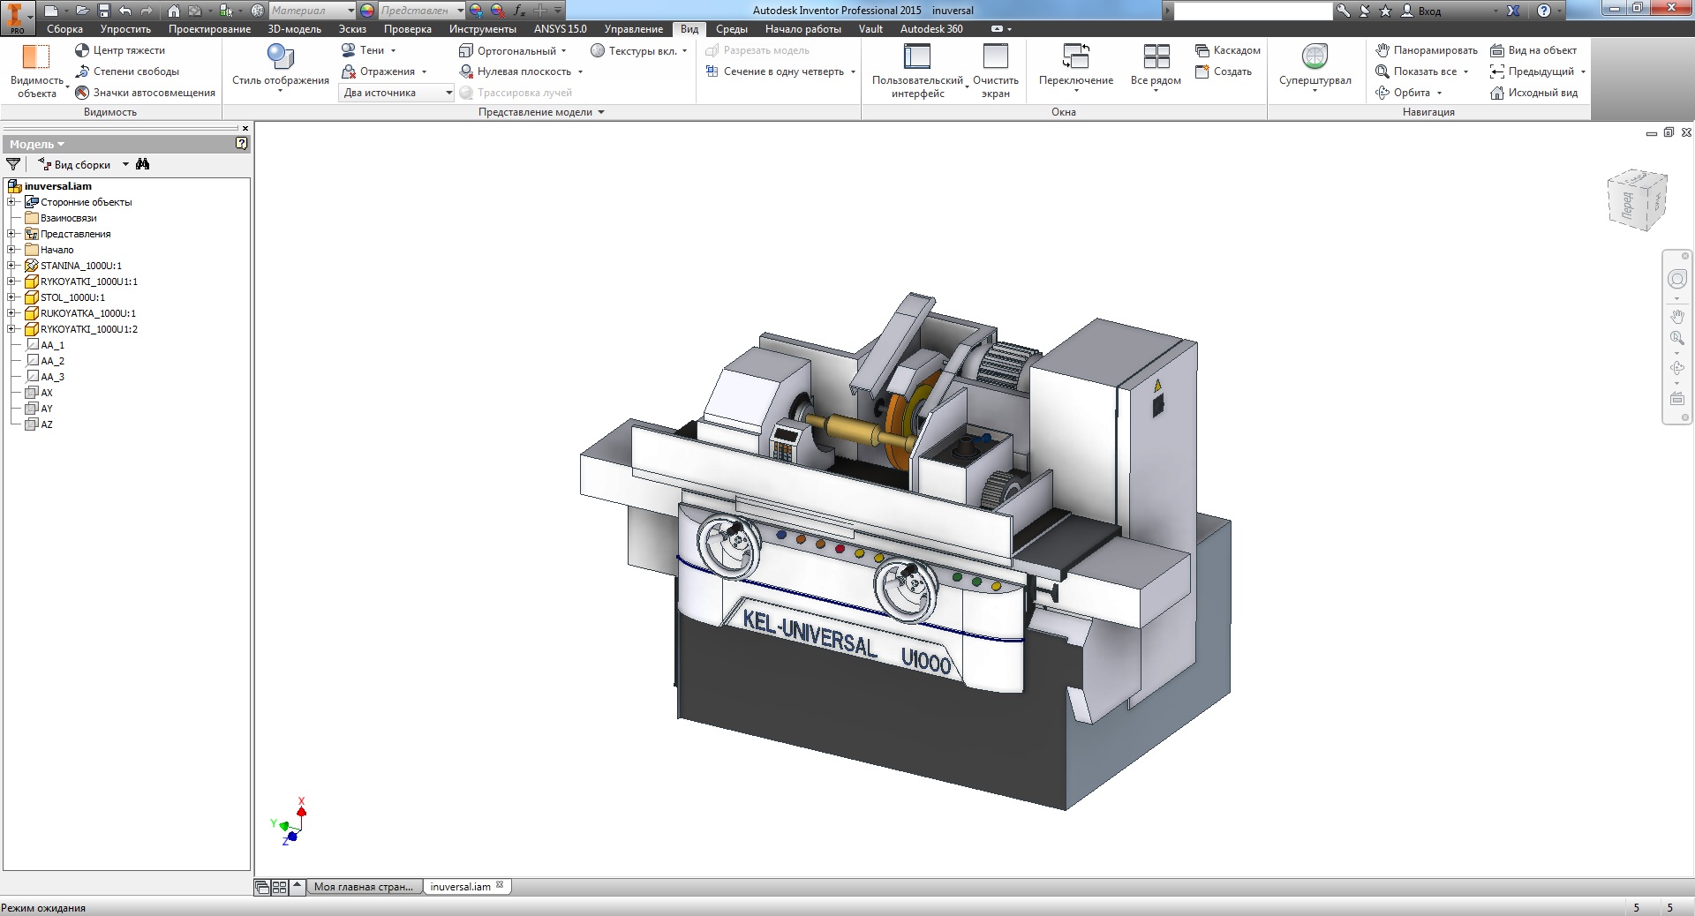This screenshot has width=1695, height=916.
Task: Select the Панорамировать pan tool
Action: tap(1427, 50)
